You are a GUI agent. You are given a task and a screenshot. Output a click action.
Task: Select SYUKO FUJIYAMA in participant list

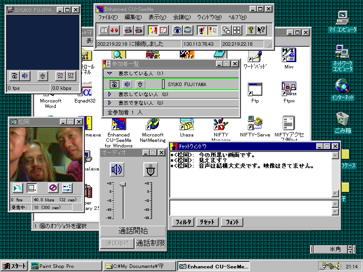[187, 84]
